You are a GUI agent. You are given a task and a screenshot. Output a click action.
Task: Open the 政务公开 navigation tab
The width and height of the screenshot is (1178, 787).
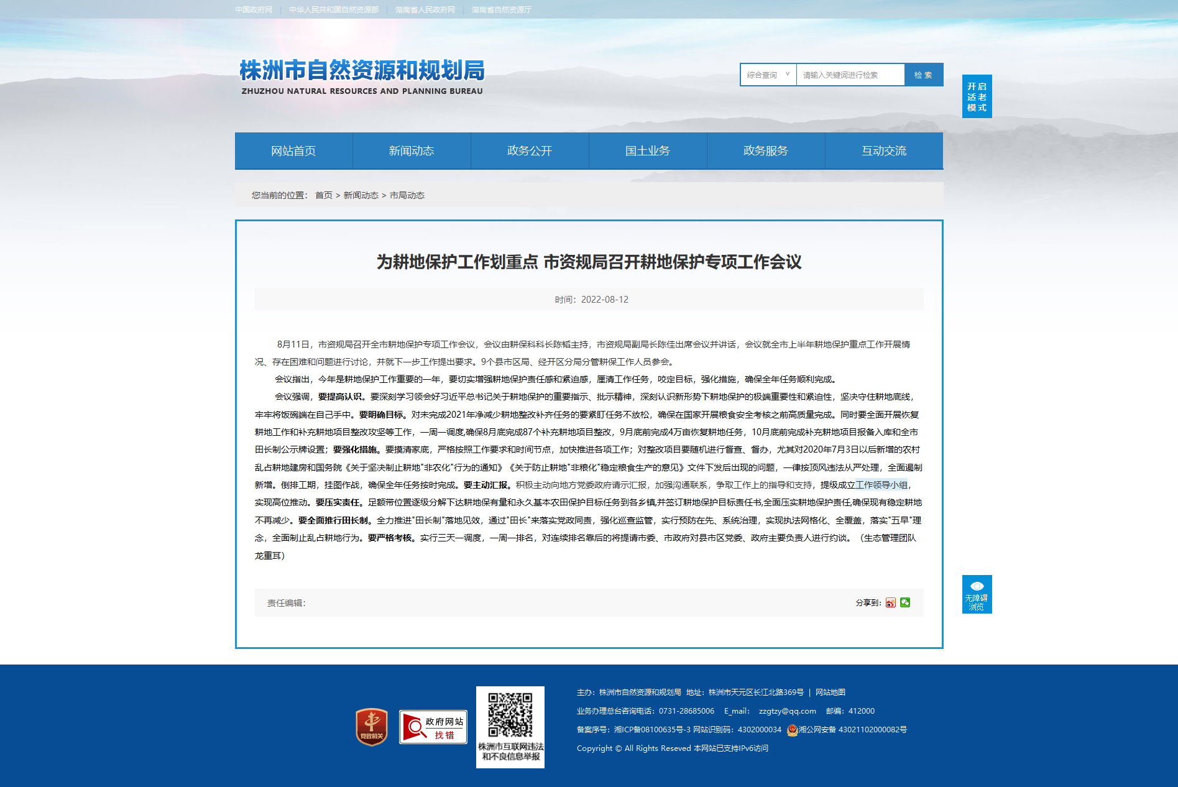coord(530,150)
